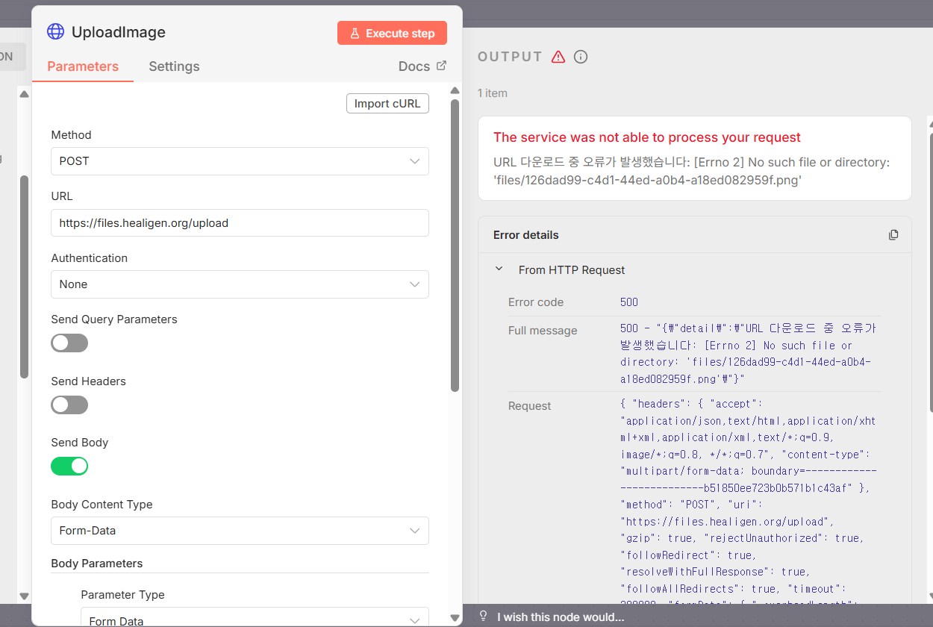Viewport: 933px width, 627px height.
Task: Enable the Send Headers toggle
Action: (69, 405)
